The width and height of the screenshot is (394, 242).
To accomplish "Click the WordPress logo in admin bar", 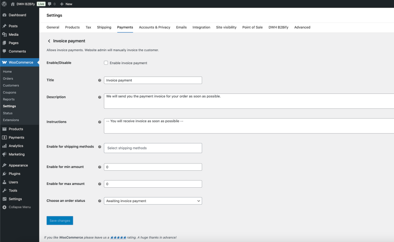I will coord(4,4).
